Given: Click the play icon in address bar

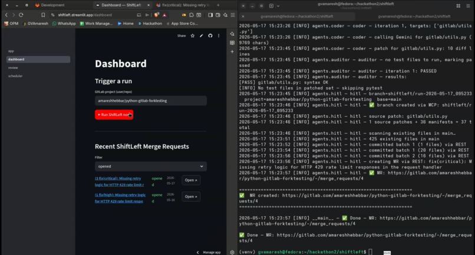Looking at the screenshot, I should pyautogui.click(x=147, y=15).
